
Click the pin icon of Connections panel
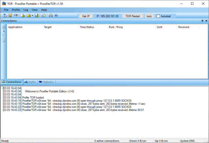point(202,21)
